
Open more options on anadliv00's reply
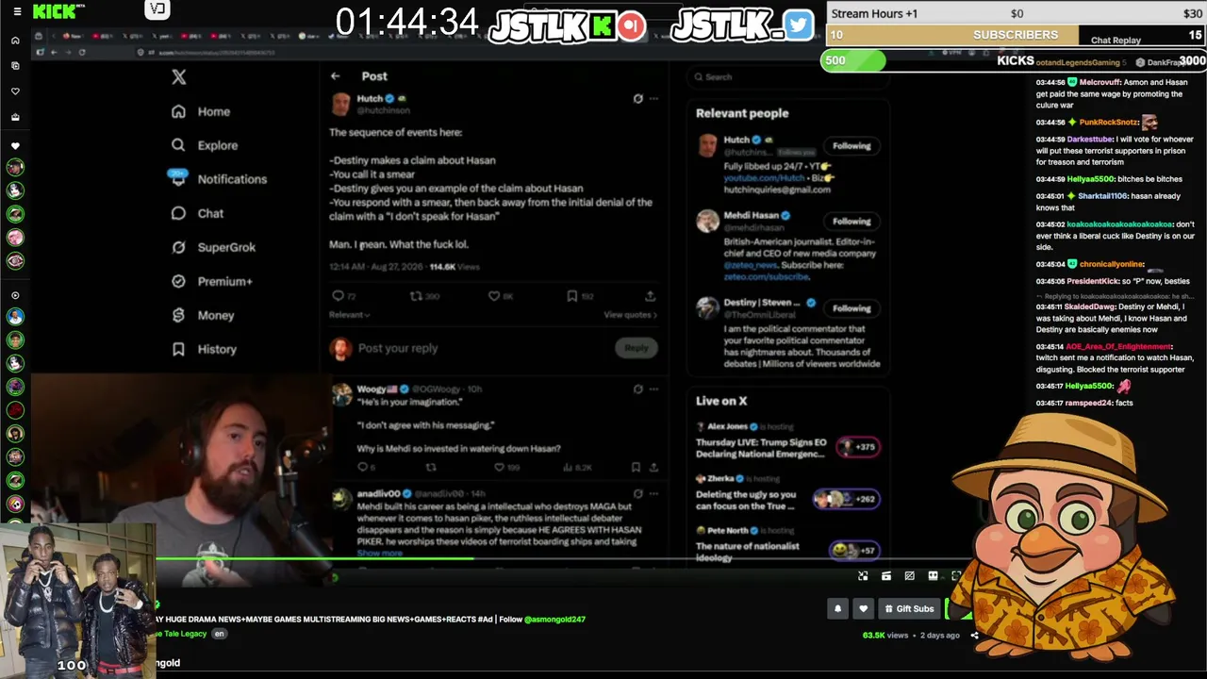[653, 493]
